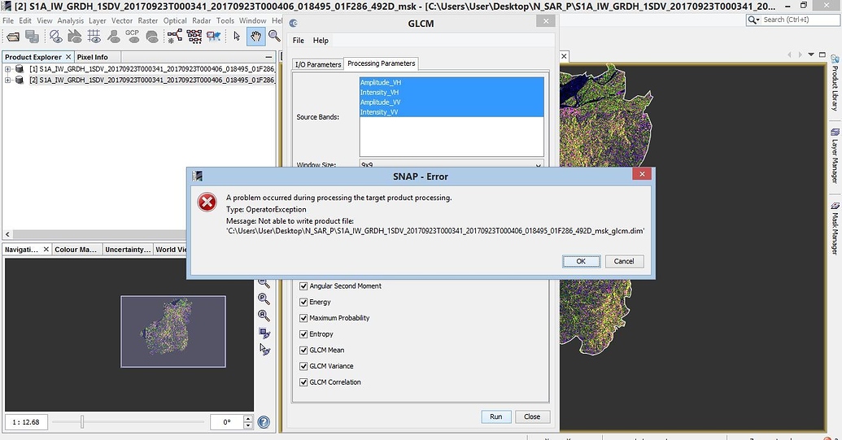The image size is (842, 440).
Task: Open the Radar menu
Action: point(202,20)
